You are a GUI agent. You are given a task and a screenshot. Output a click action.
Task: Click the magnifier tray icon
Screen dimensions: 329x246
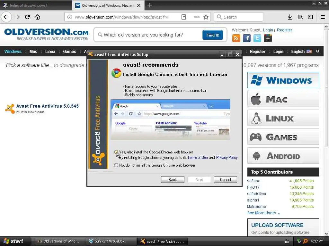pyautogui.click(x=305, y=241)
